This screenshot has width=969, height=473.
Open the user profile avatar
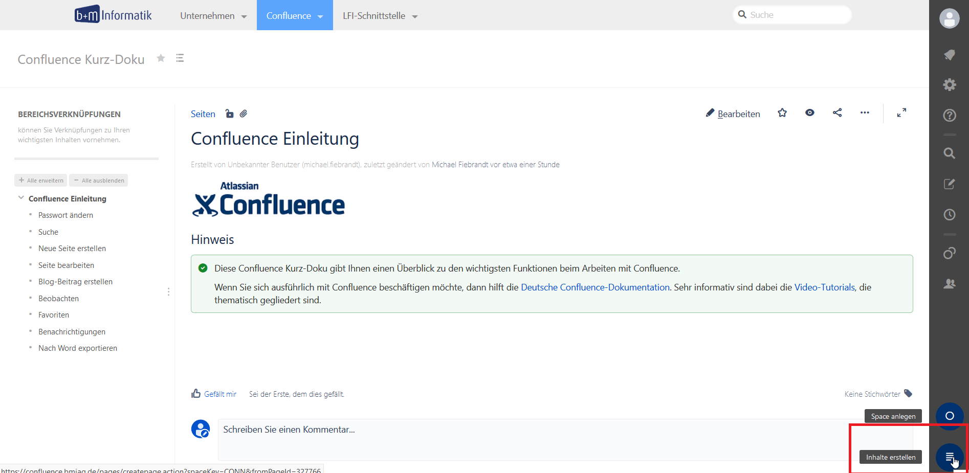tap(949, 18)
